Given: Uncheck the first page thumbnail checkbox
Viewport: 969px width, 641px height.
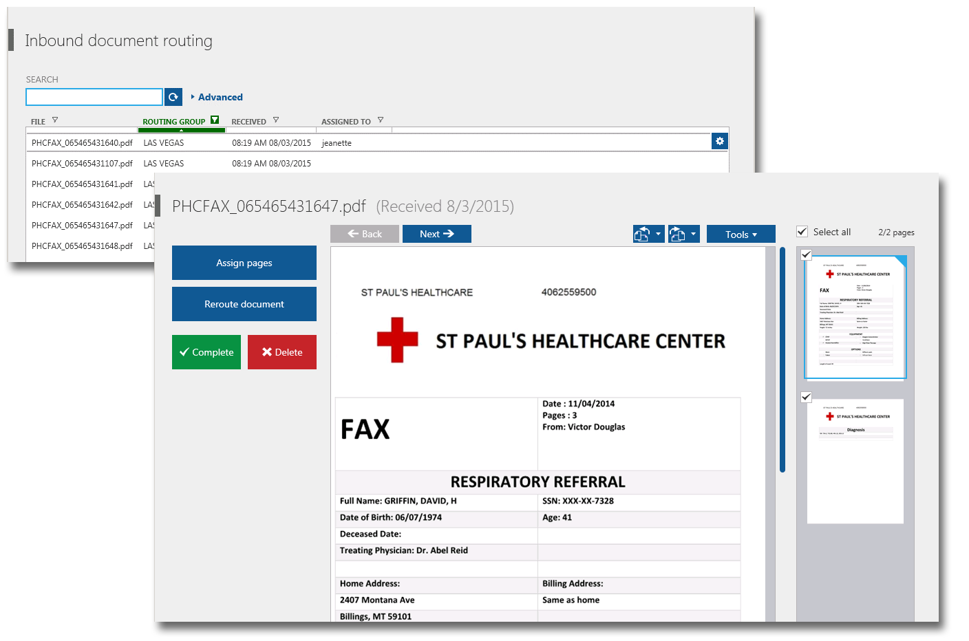Looking at the screenshot, I should pos(806,254).
